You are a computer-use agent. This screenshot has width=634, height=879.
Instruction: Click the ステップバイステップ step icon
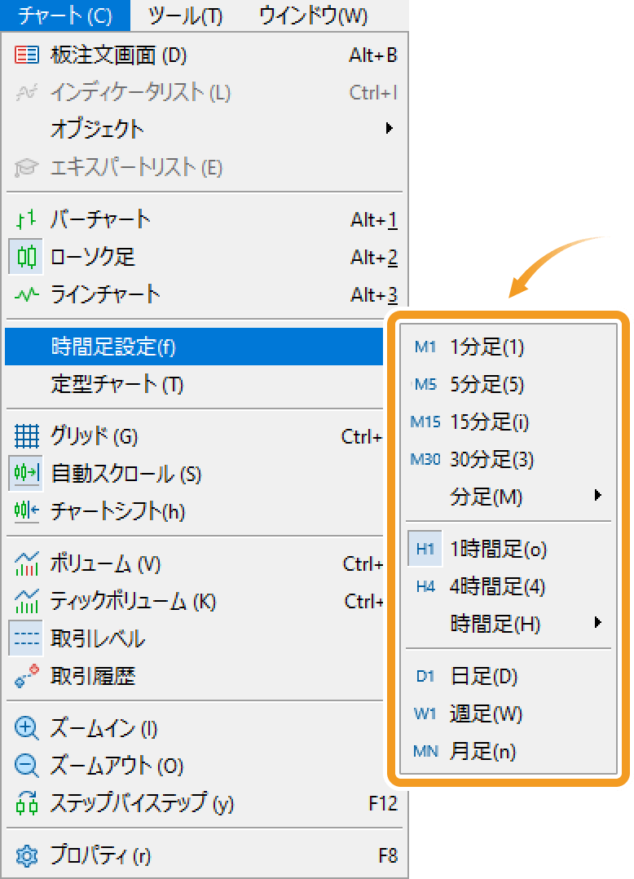pyautogui.click(x=26, y=802)
